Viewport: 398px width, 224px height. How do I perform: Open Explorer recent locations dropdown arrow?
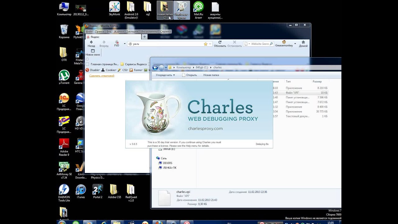[x=166, y=68]
